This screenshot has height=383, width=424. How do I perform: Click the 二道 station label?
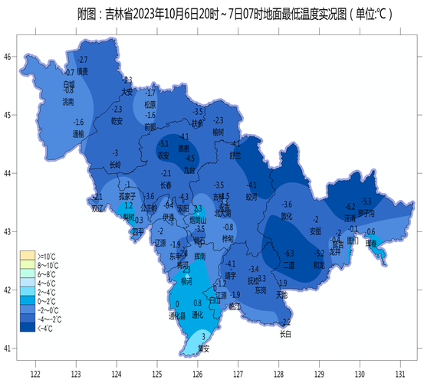289,265
